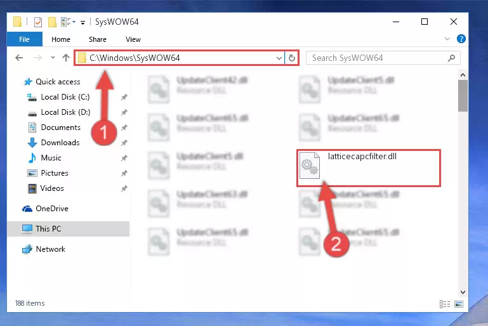
Task: Open the Help question mark icon
Action: pyautogui.click(x=461, y=39)
